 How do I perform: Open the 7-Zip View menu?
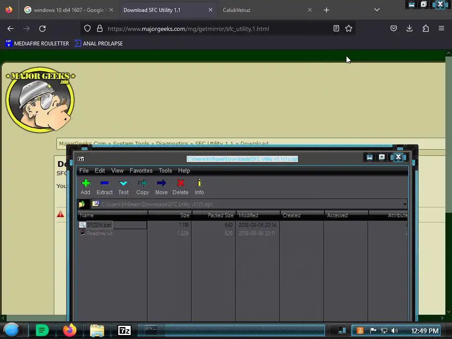117,171
